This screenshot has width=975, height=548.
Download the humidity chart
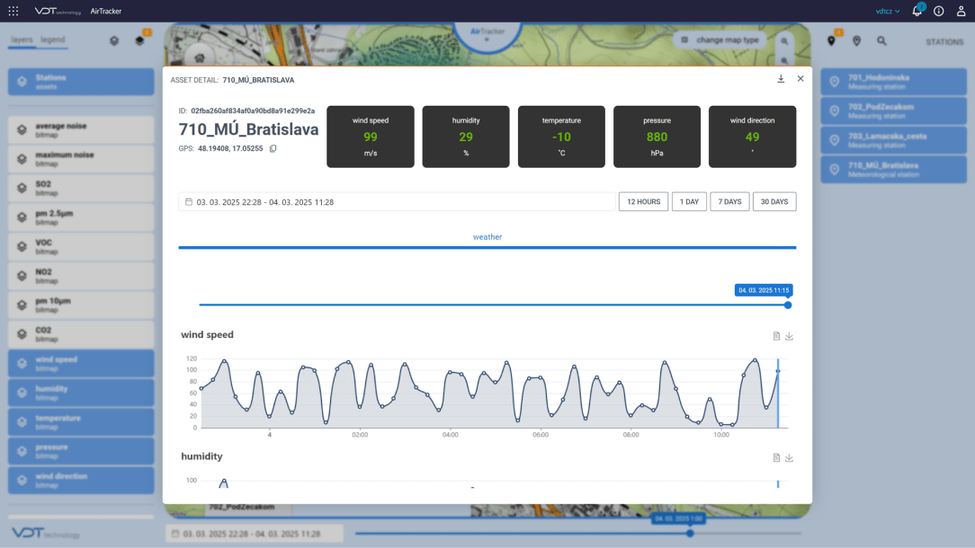(x=789, y=458)
